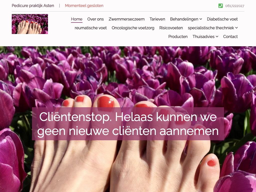Navigate to Diabetische voet
The width and height of the screenshot is (256, 192).
point(222,19)
